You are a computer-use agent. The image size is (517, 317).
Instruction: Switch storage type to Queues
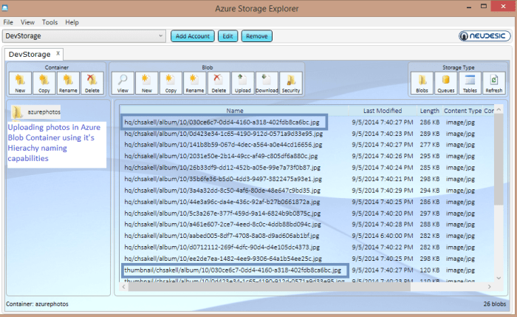[x=446, y=83]
